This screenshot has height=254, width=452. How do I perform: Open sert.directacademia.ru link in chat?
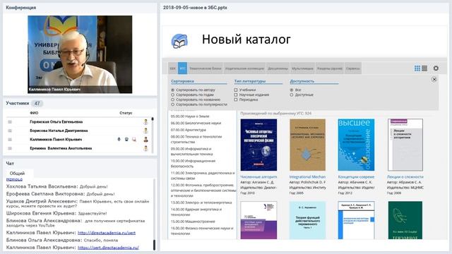108,248
